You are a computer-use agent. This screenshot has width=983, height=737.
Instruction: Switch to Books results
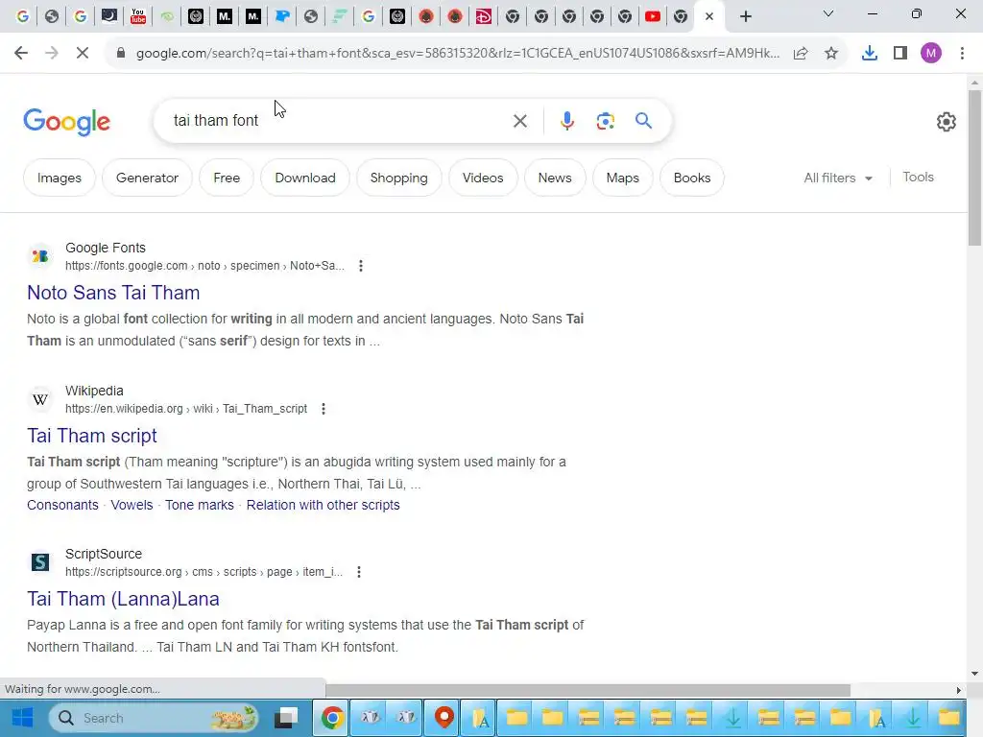[692, 178]
